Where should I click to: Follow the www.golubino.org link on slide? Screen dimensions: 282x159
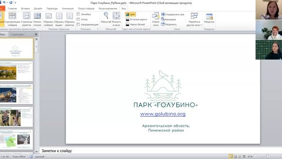tap(163, 114)
